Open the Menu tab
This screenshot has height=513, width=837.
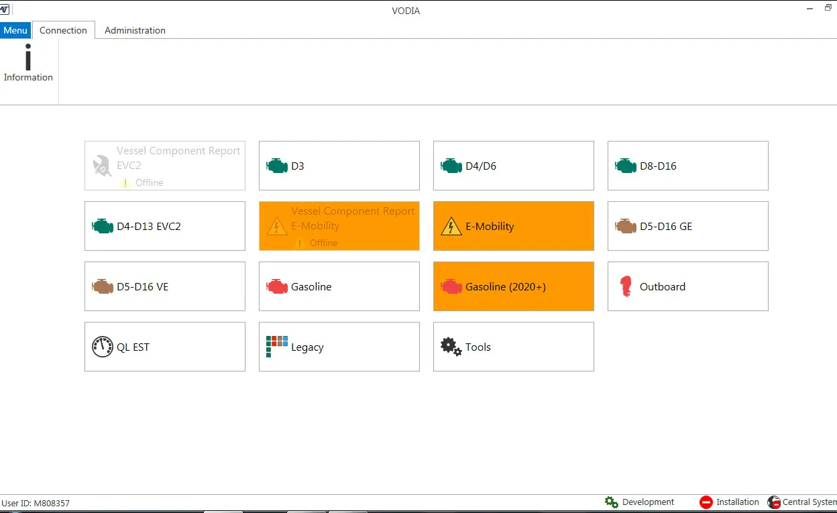15,30
